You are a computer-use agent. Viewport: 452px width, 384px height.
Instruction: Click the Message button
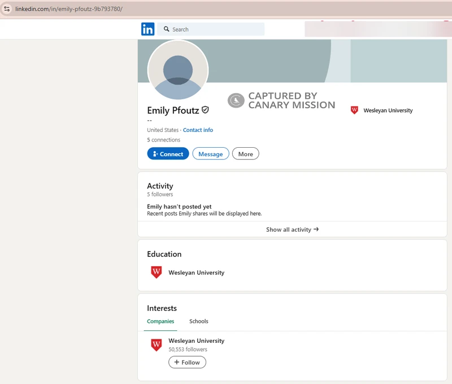[x=211, y=153]
